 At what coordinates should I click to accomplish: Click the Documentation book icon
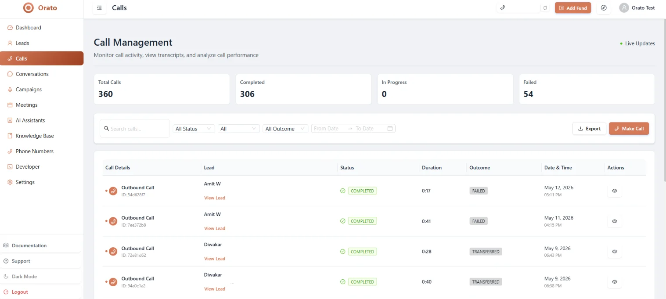tap(6, 245)
